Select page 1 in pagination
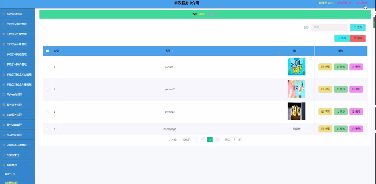 coord(210,140)
